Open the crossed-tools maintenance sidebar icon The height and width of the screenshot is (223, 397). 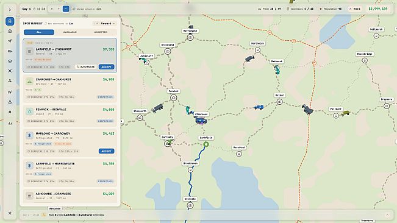click(x=10, y=71)
